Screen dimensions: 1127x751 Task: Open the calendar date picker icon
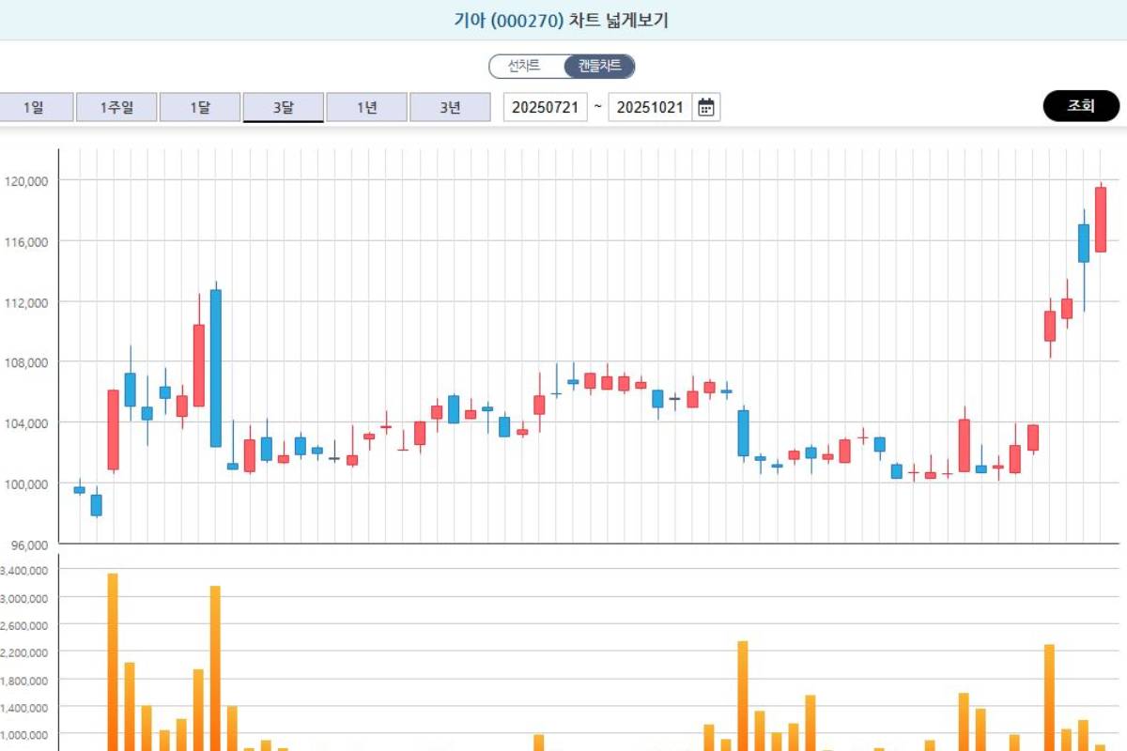point(706,107)
